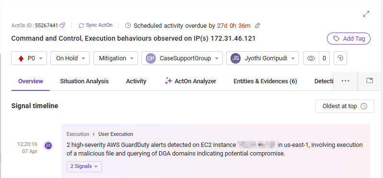Open the Entities & Evidences tab
383x178 pixels.
[265, 81]
